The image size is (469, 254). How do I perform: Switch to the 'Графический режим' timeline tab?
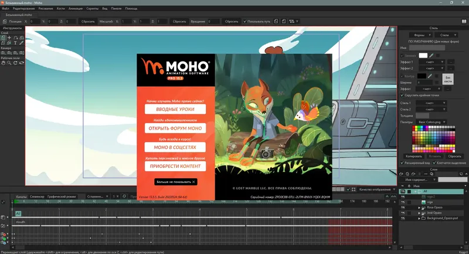62,197
